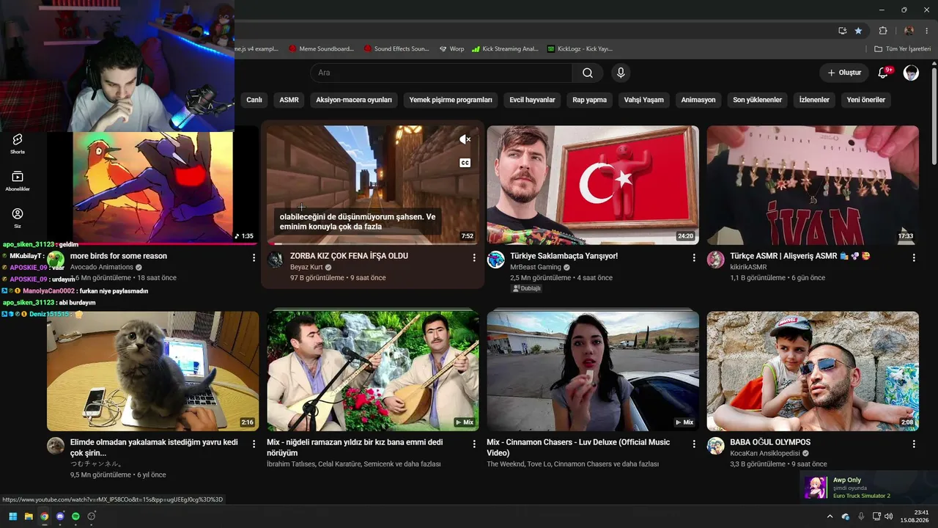This screenshot has height=528, width=938.
Task: Open the ZORBA KIZ ÇOK FENA İFŞA OLDU title
Action: [x=349, y=256]
